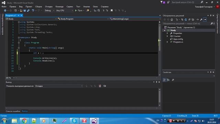Open Обозреватель серверов side tab
The image size is (220, 124).
pos(2,24)
